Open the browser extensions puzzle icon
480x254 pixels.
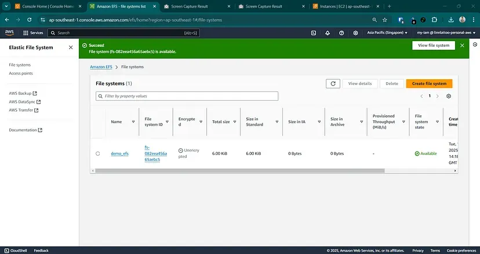pyautogui.click(x=434, y=20)
